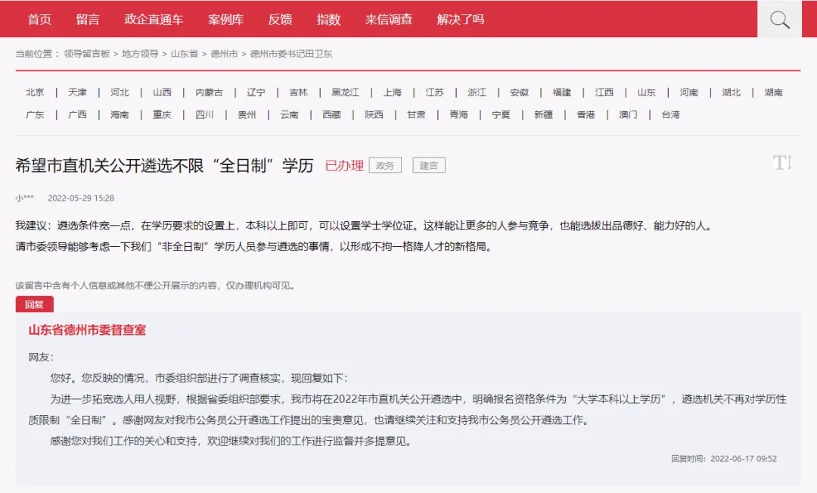Open the 台湾 region link

pyautogui.click(x=670, y=114)
